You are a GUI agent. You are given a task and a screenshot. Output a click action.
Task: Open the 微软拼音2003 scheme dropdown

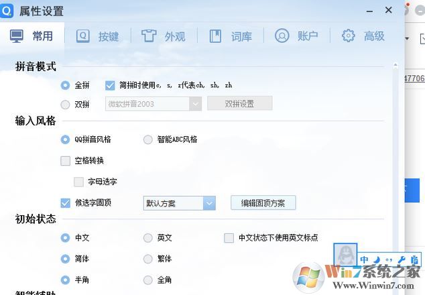pyautogui.click(x=195, y=104)
